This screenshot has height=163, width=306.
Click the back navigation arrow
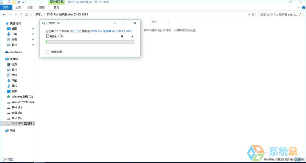pos(4,15)
